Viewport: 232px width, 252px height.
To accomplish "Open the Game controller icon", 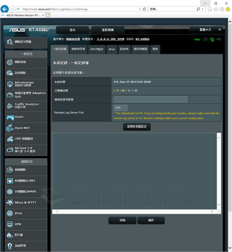I will click(x=10, y=117).
